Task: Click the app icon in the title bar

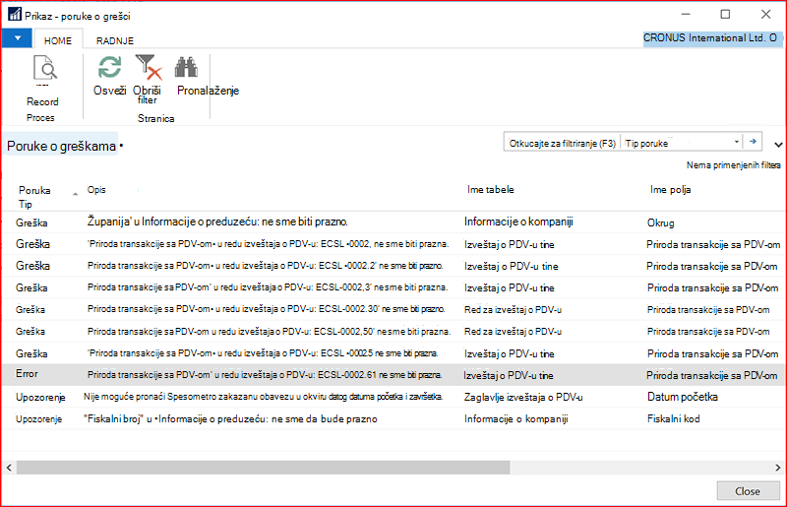Action: click(15, 15)
